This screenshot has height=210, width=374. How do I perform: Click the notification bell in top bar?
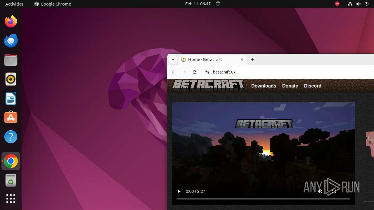[218, 4]
